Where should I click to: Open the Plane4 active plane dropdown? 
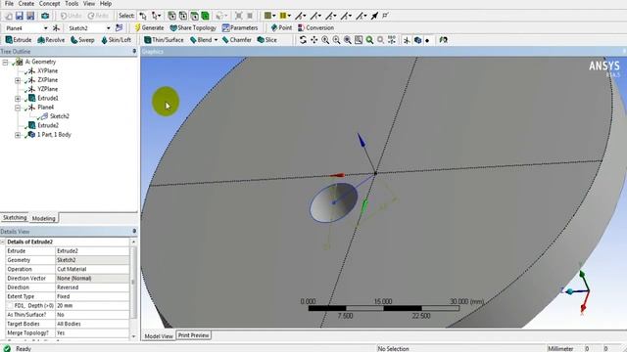(x=45, y=28)
